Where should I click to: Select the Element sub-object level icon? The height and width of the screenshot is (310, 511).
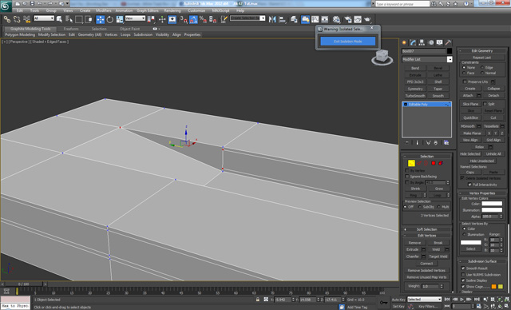click(441, 163)
